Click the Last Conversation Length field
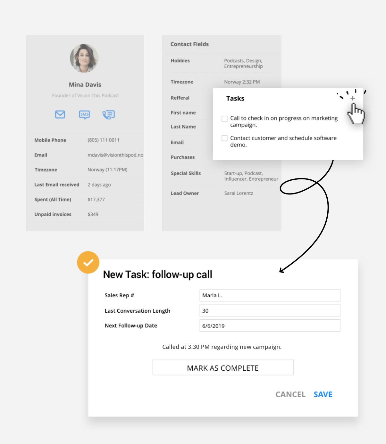This screenshot has height=444, width=386. [x=270, y=310]
